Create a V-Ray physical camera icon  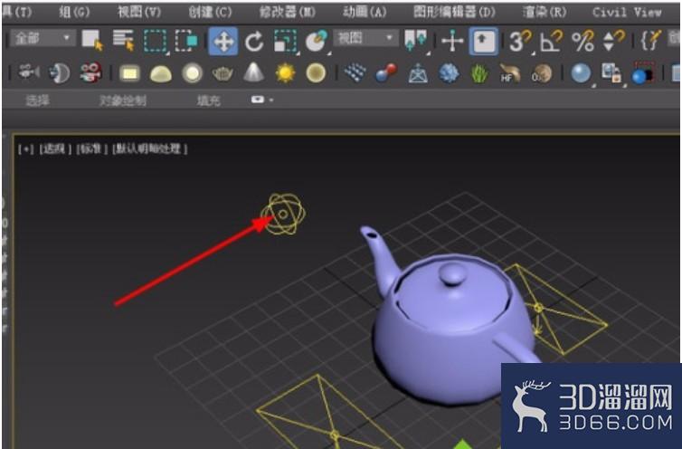coord(29,72)
